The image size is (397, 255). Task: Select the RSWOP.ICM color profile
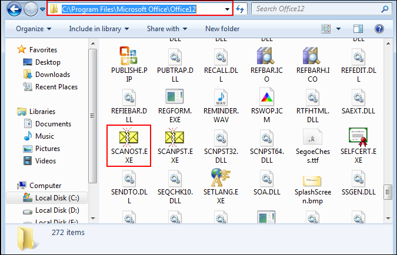[266, 106]
